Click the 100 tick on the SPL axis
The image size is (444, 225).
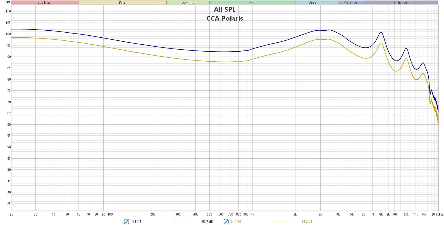(8, 34)
